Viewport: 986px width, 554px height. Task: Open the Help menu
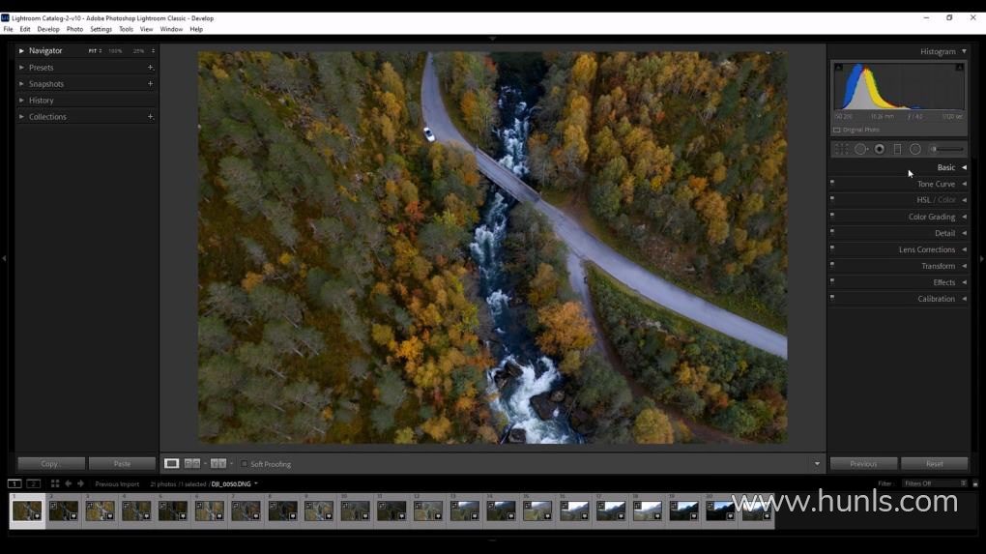(x=196, y=29)
